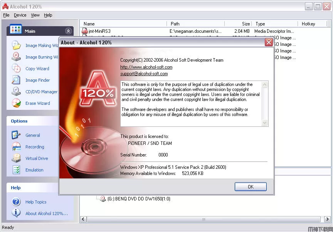The image size is (333, 232).
Task: Click the Help panel header
Action: point(32,188)
